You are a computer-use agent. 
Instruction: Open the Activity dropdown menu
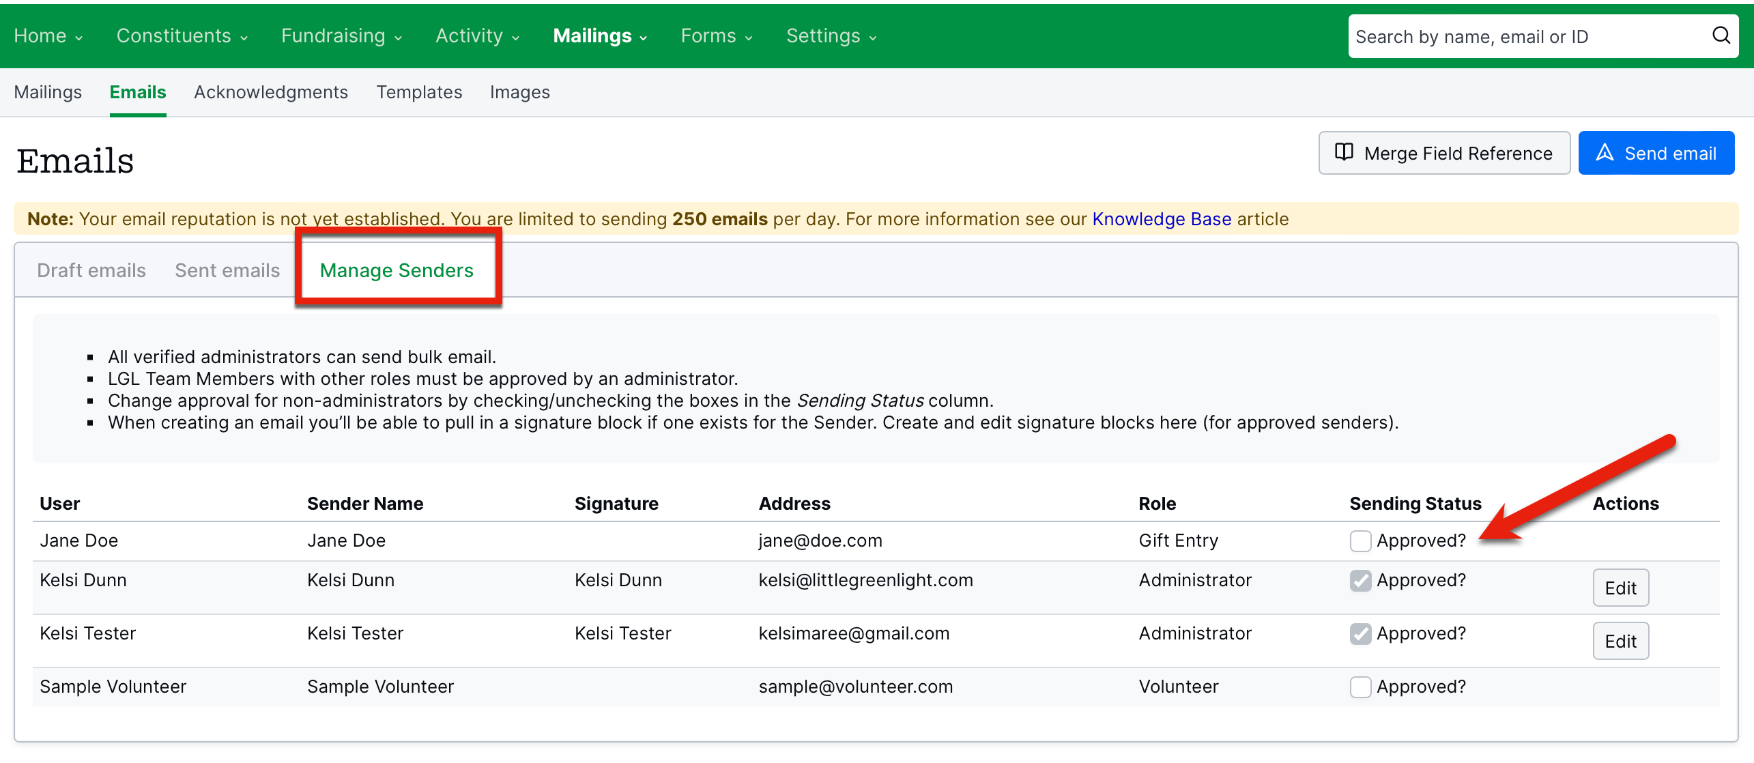[x=477, y=35]
